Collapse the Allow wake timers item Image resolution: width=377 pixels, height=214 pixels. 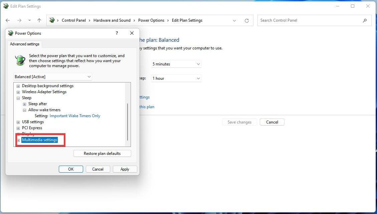24,110
